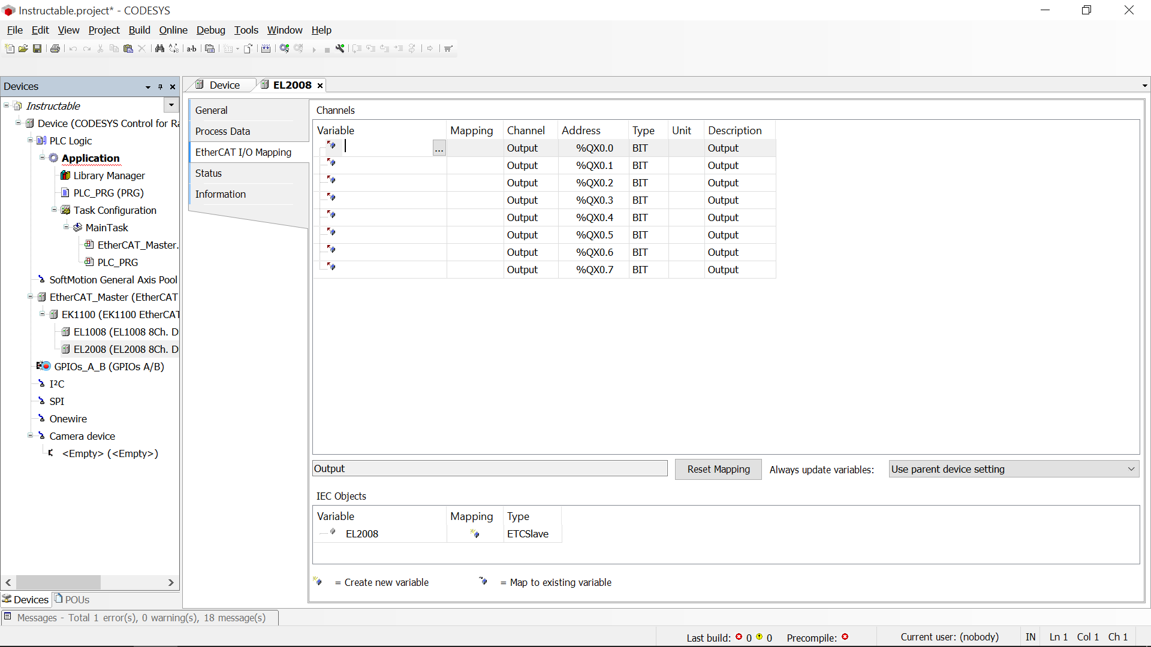This screenshot has width=1151, height=647.
Task: Toggle visibility of EtherCAT_Master node
Action: coord(30,297)
